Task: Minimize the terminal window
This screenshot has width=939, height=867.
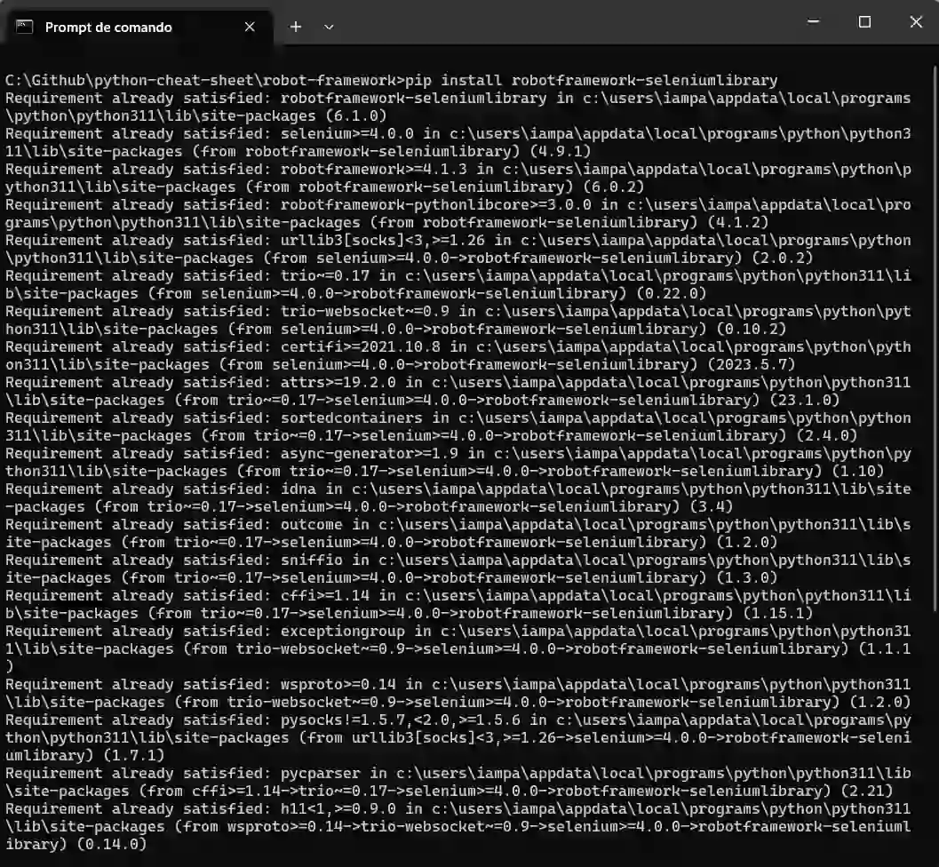Action: (813, 21)
